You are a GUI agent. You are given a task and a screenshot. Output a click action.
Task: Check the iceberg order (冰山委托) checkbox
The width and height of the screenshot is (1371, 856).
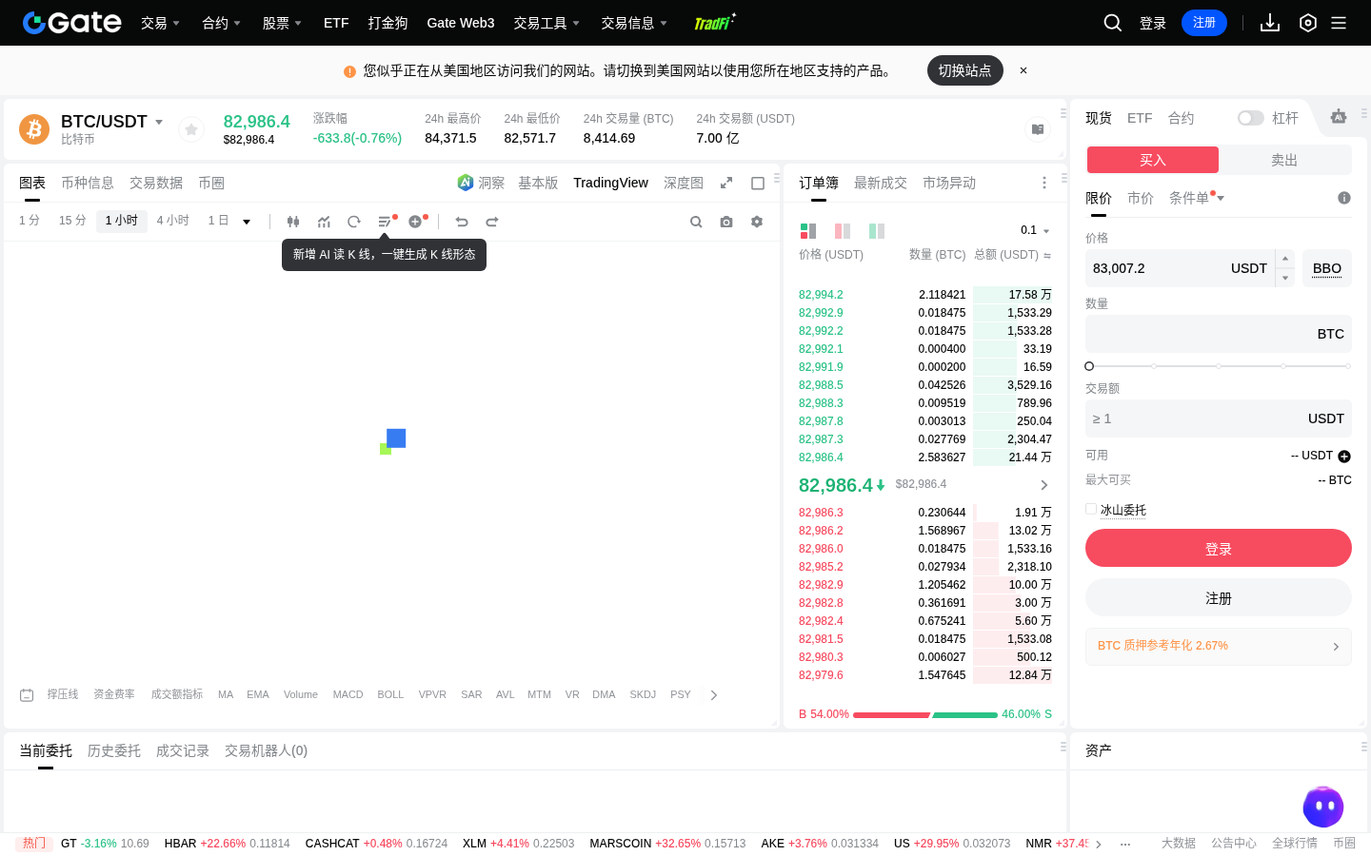point(1091,510)
